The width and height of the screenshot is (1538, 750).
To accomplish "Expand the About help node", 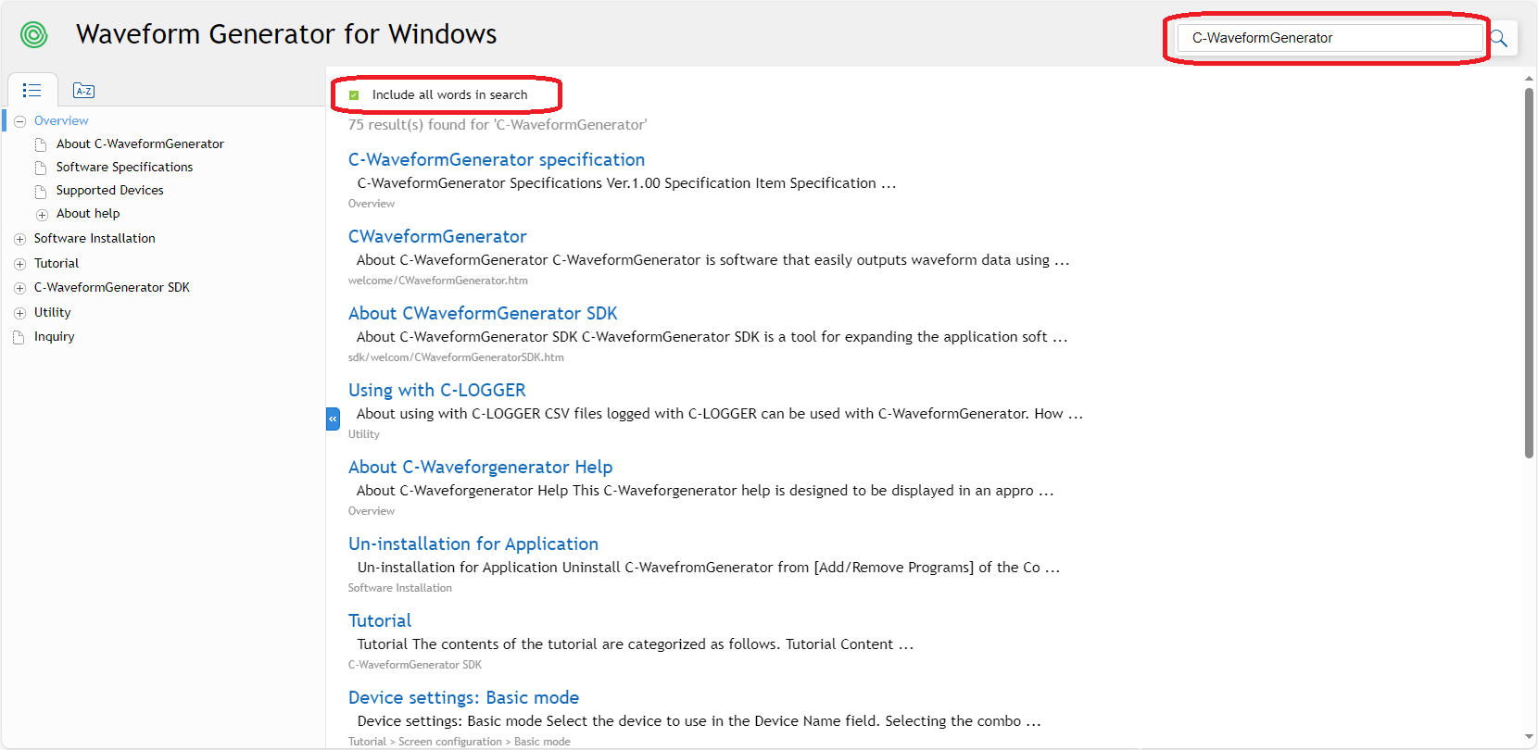I will click(x=42, y=215).
